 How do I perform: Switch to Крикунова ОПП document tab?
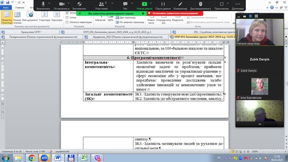[x=30, y=32]
